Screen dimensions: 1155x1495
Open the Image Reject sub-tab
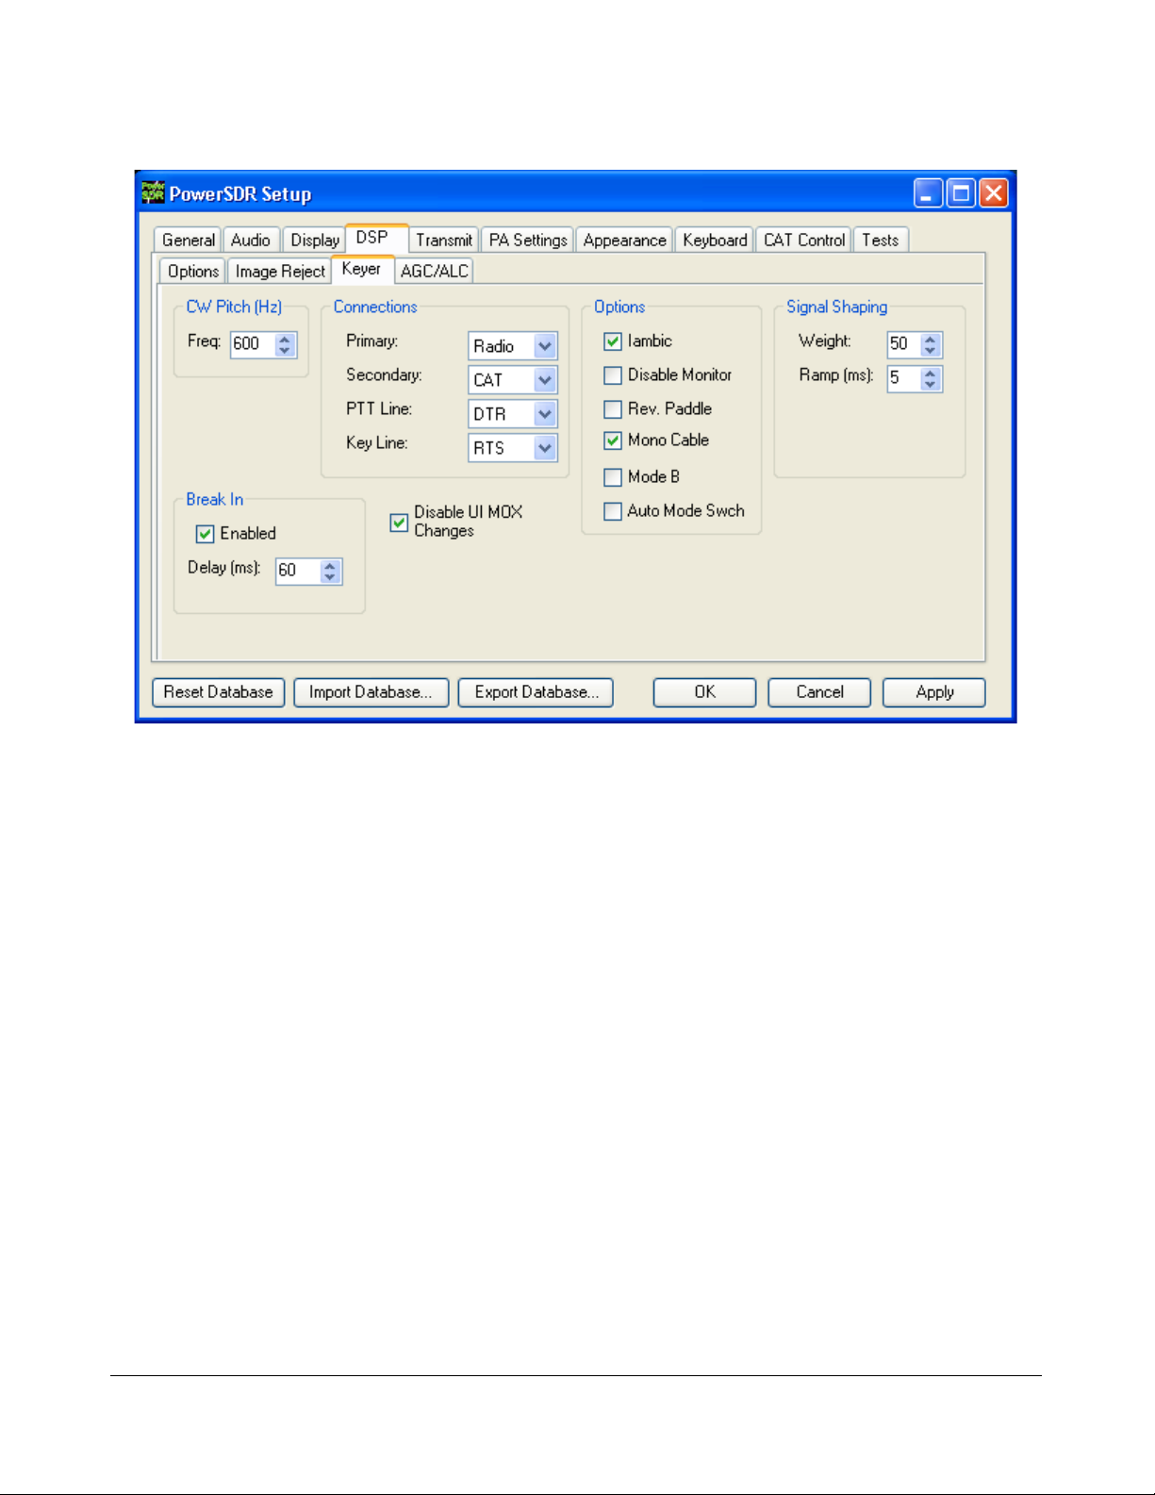[x=280, y=272]
